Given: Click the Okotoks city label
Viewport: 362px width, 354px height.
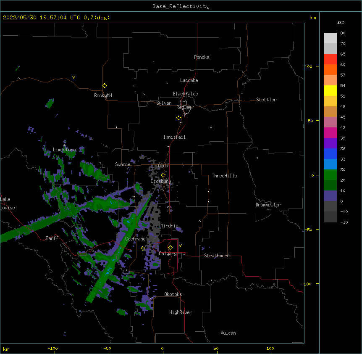Looking at the screenshot, I should click(x=173, y=294).
